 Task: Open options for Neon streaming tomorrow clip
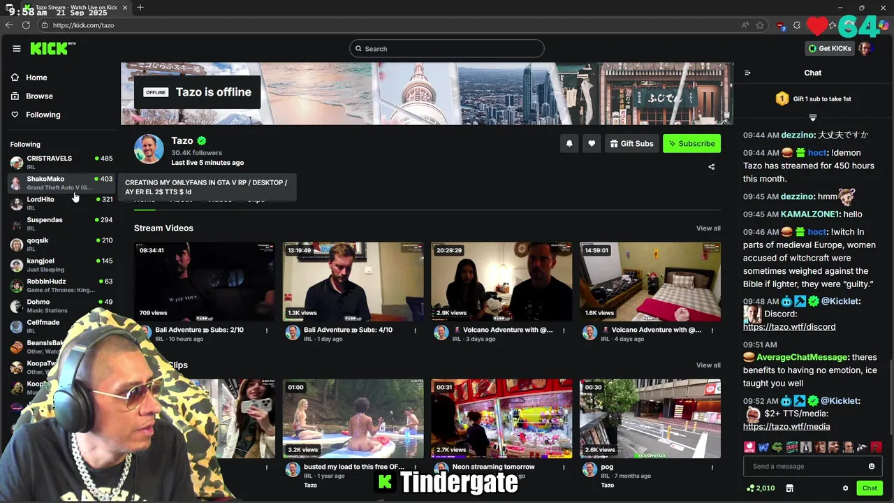pos(564,467)
